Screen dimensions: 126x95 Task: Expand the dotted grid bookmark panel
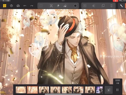118,81
